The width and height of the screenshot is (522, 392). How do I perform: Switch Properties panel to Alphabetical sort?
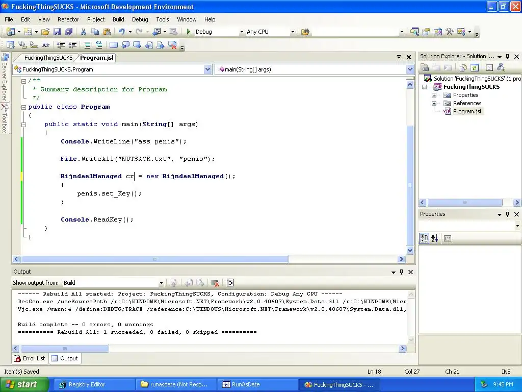435,238
